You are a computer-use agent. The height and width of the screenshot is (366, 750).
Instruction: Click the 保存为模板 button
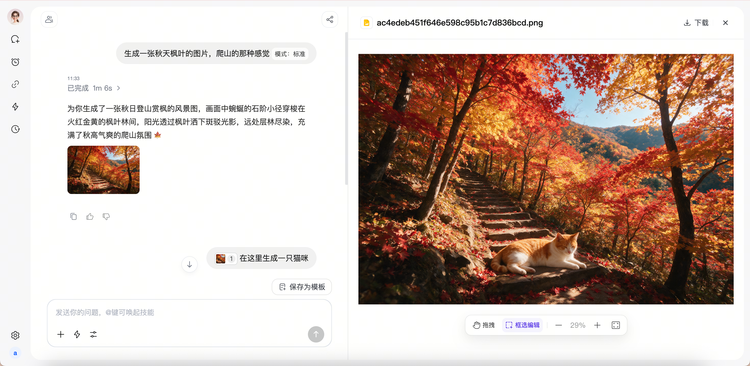[302, 287]
